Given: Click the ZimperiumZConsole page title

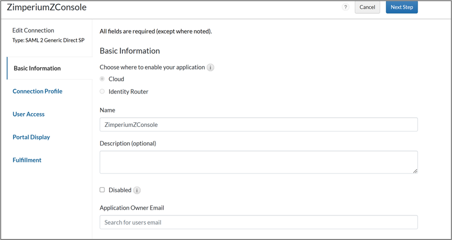Looking at the screenshot, I should pos(47,7).
